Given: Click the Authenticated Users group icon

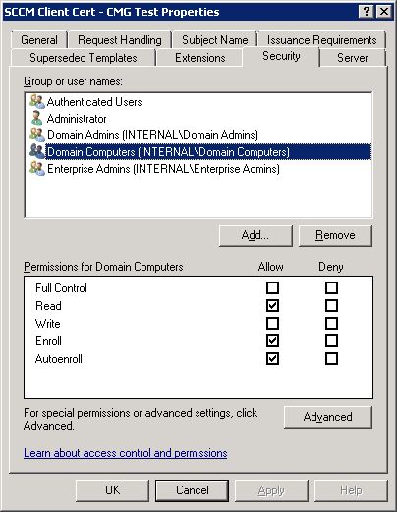Looking at the screenshot, I should tap(36, 102).
